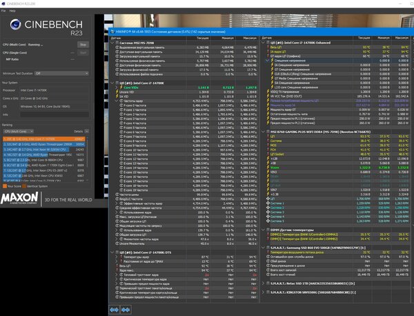Viewport: 414px width, 316px height.
Task: Click clock icon of P-core 0 Частота
Action: pos(121,106)
